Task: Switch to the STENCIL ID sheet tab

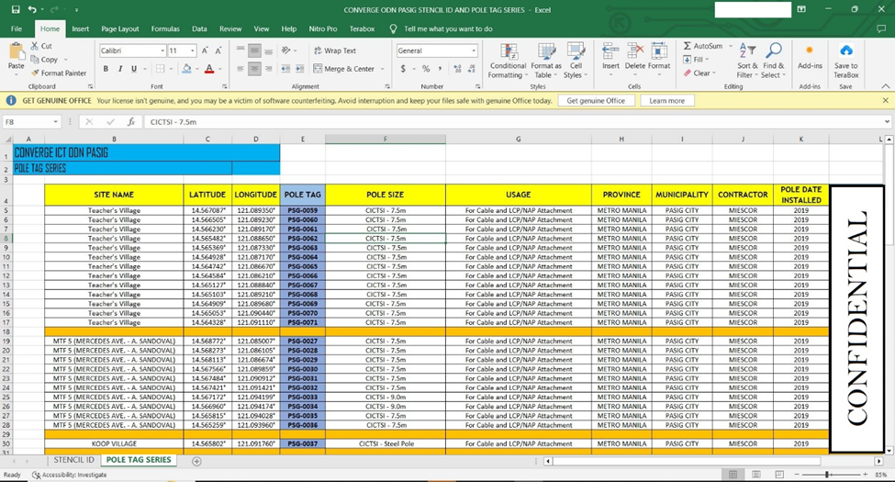Action: (73, 460)
